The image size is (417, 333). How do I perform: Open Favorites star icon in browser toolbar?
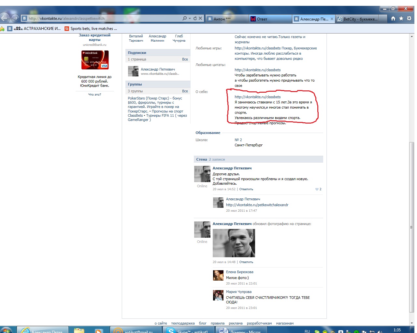point(401,19)
